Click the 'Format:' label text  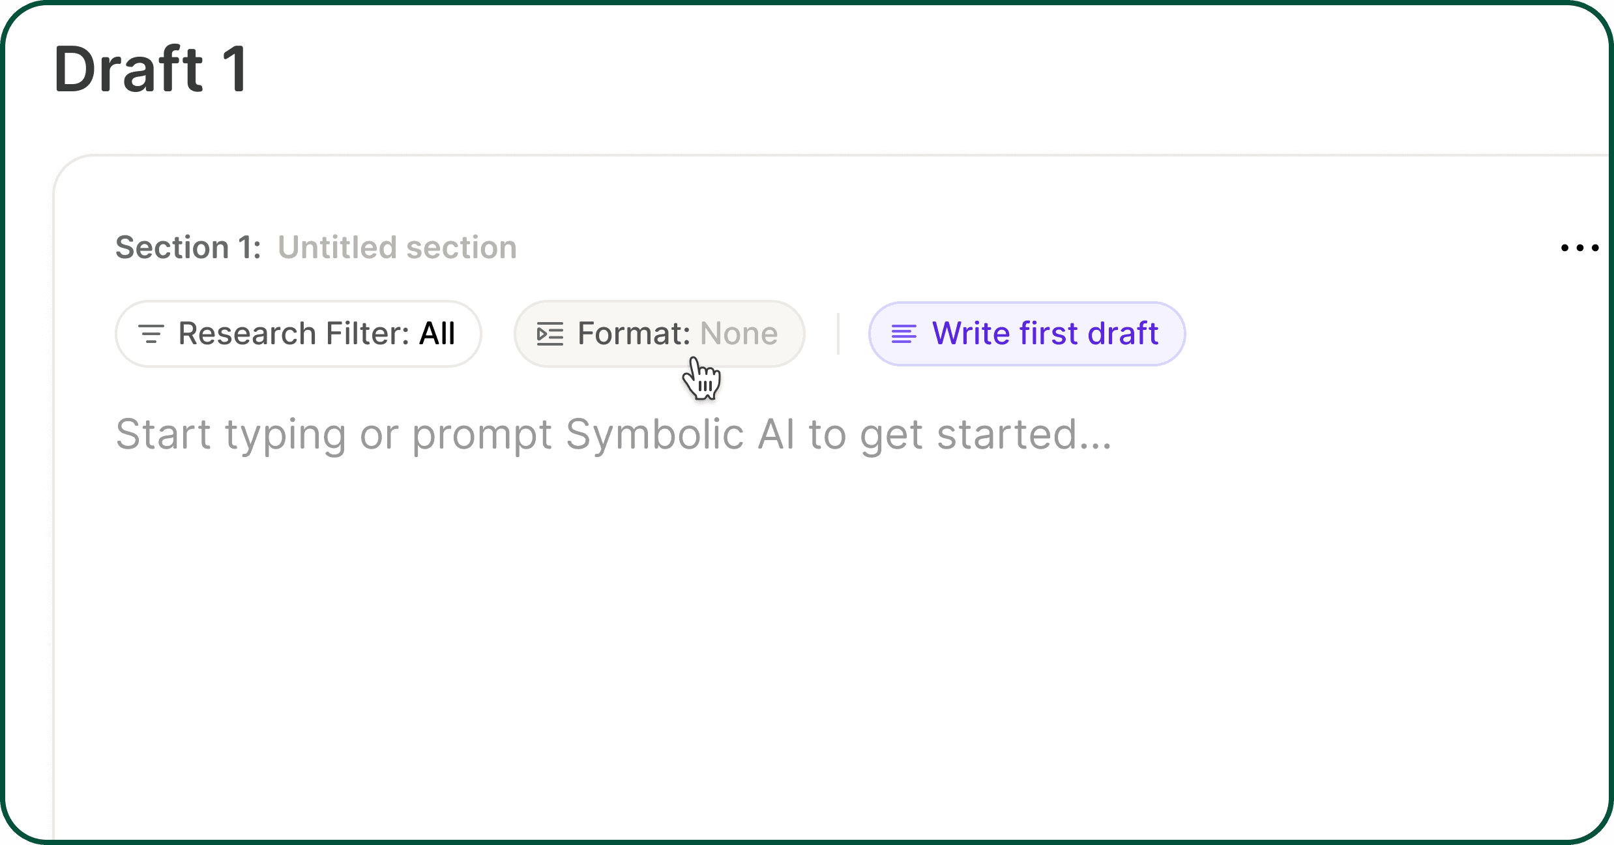[634, 334]
